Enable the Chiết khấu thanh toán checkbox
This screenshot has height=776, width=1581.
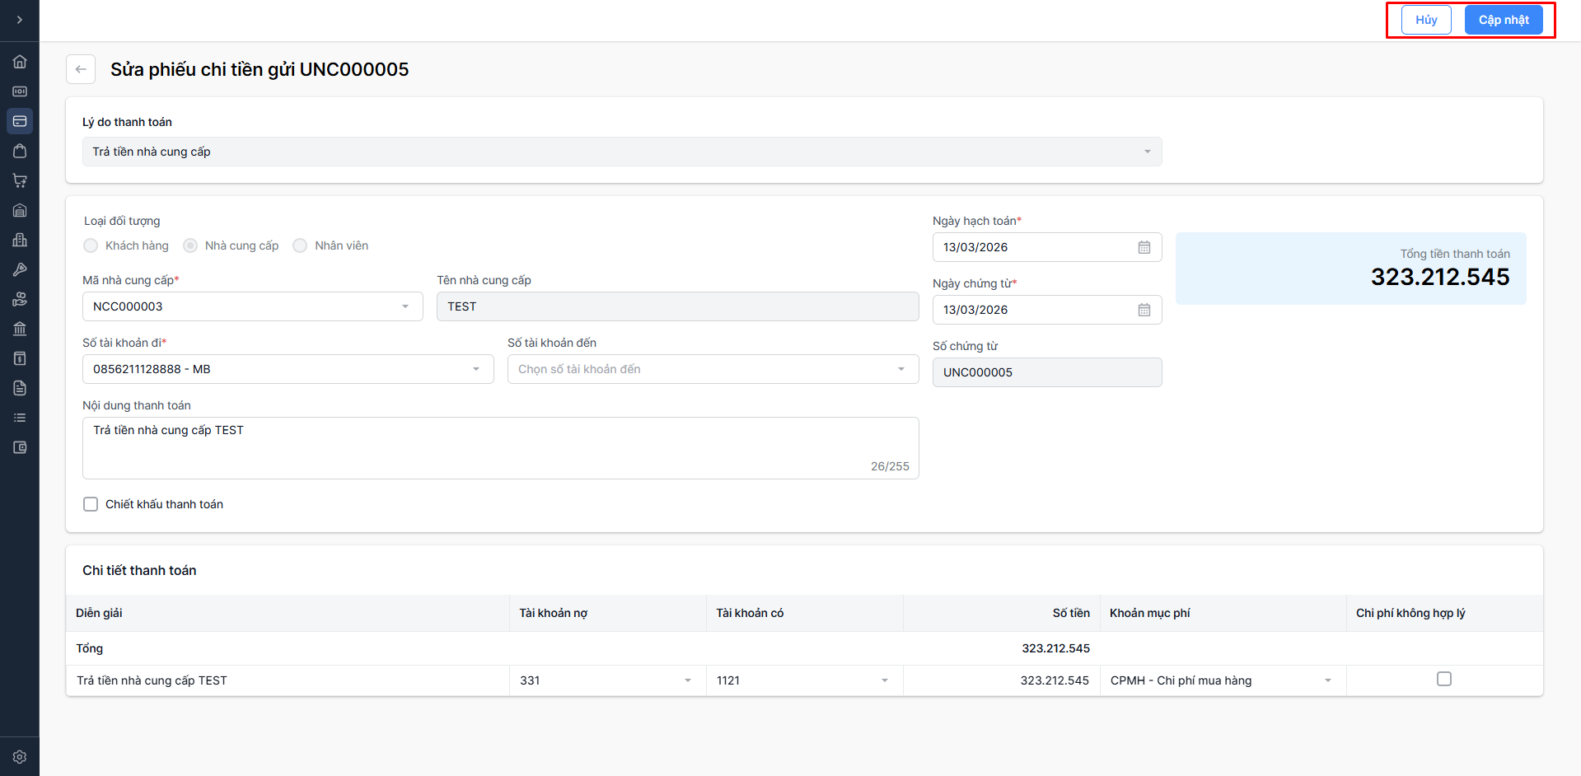click(x=91, y=504)
